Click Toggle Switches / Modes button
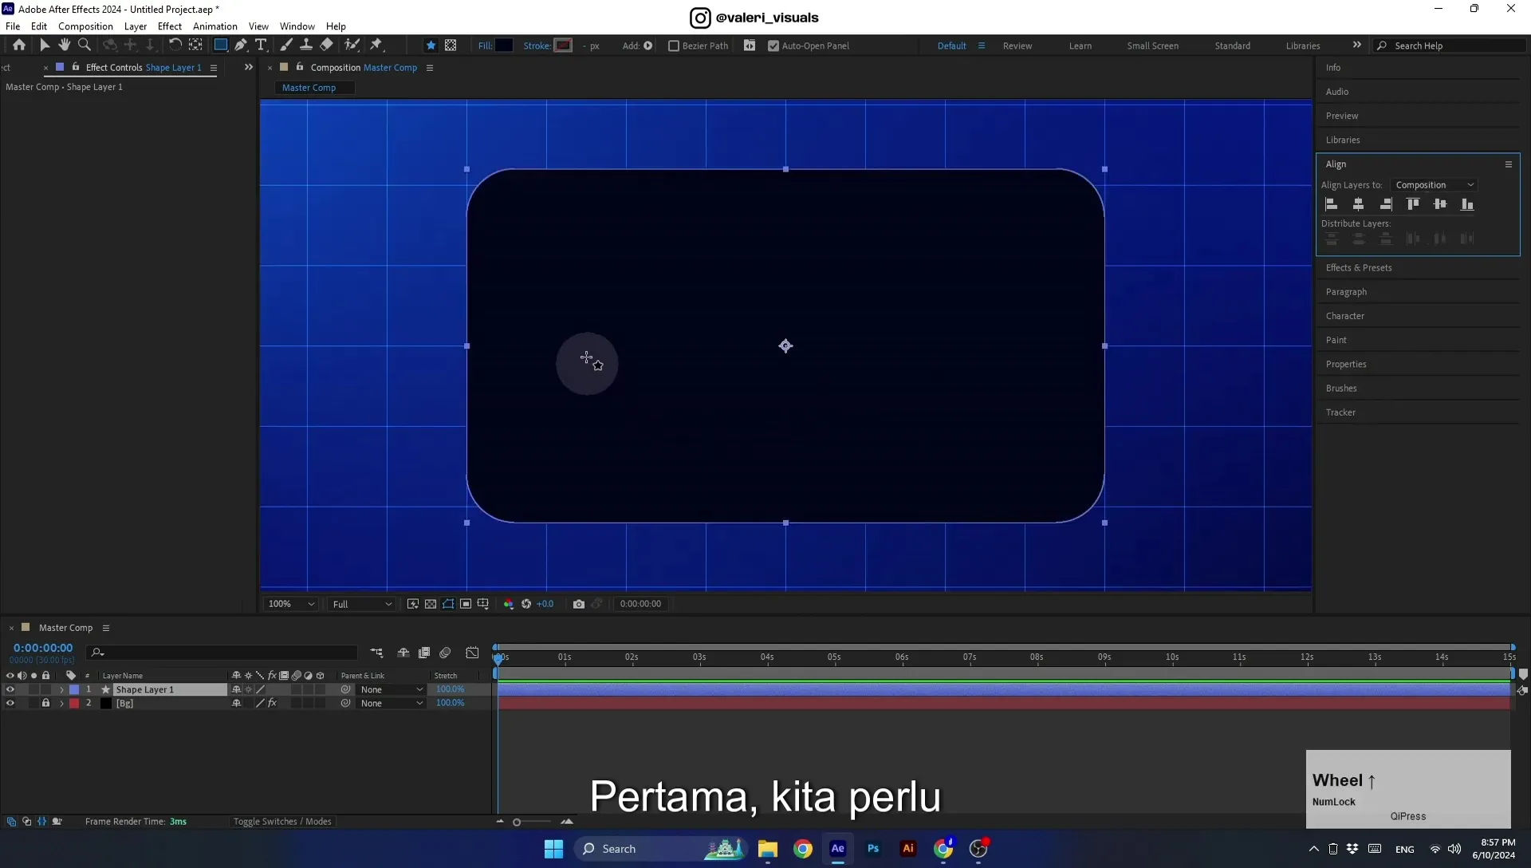This screenshot has height=868, width=1531. click(282, 822)
